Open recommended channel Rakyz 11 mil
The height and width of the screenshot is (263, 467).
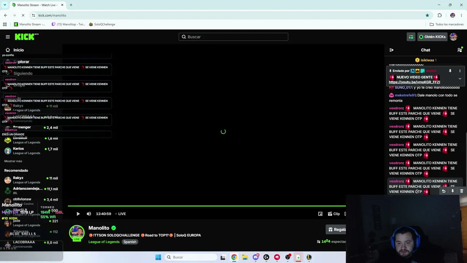click(31, 180)
